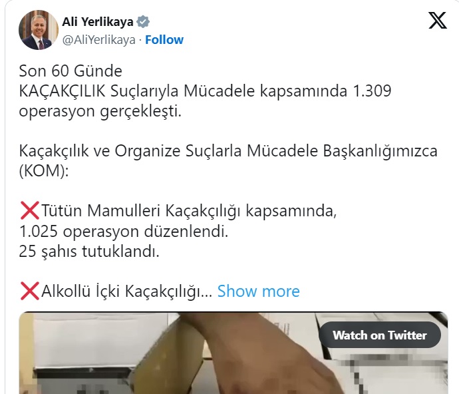The height and width of the screenshot is (394, 459).
Task: Click the red cross emoji before Tütün
Action: pos(29,210)
